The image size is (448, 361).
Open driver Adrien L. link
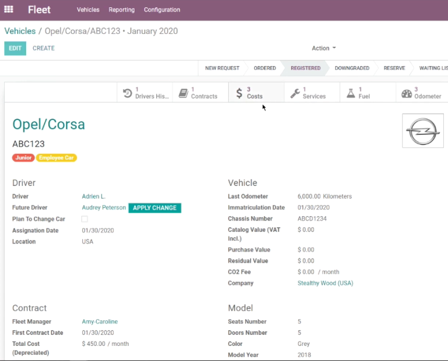94,196
